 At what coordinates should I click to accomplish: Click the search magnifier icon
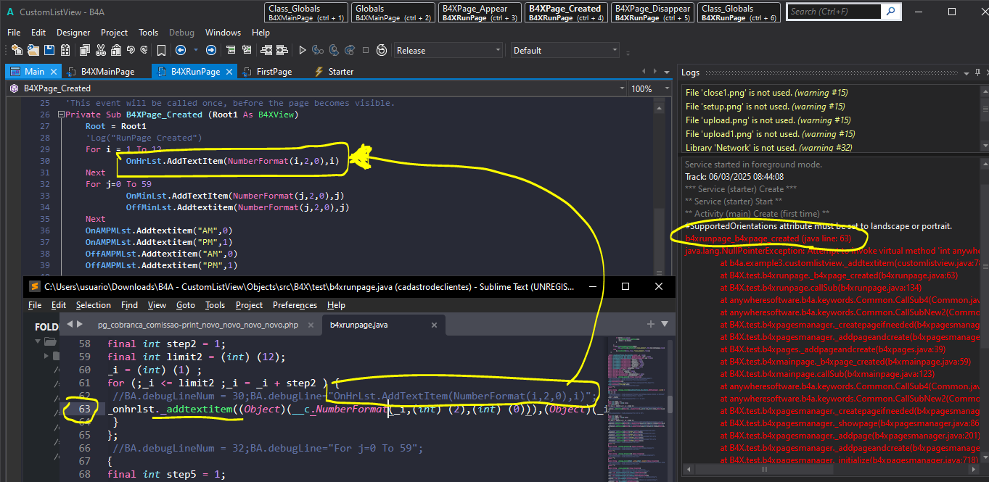[x=891, y=12]
